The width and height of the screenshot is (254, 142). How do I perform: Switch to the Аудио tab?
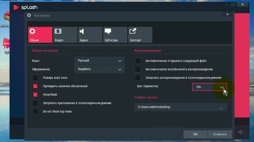point(90,35)
